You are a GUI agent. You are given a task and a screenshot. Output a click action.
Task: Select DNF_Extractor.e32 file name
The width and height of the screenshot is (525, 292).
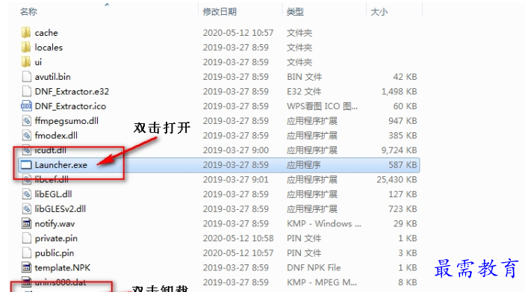72,92
